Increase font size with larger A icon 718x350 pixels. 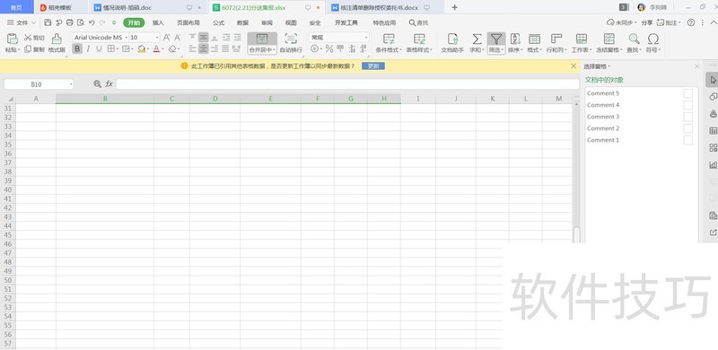tap(167, 38)
